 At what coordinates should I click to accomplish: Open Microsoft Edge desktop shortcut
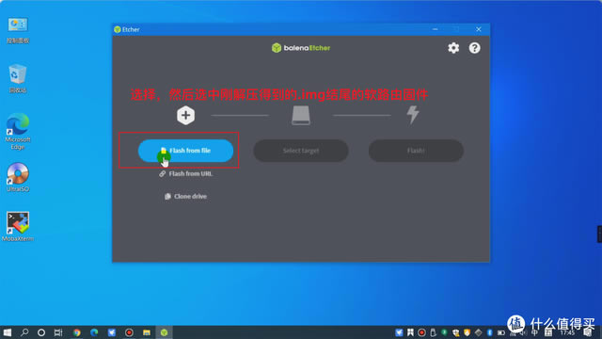coord(18,132)
